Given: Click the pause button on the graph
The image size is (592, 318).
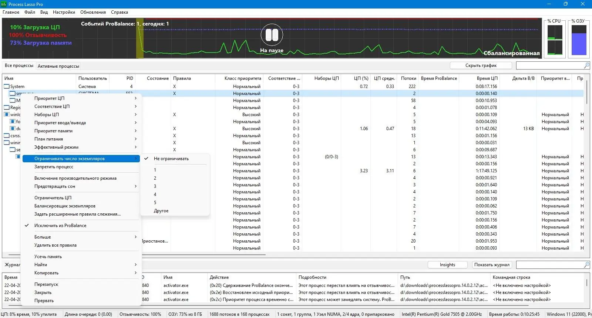Looking at the screenshot, I should 272,35.
